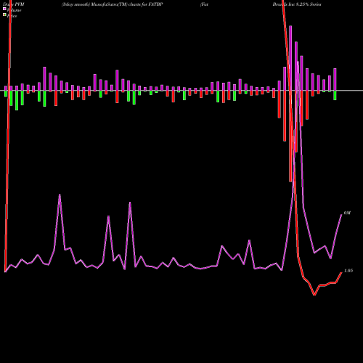363x363 pixels.
Task: Click the '1.05' price line end label
Action: pos(348,271)
